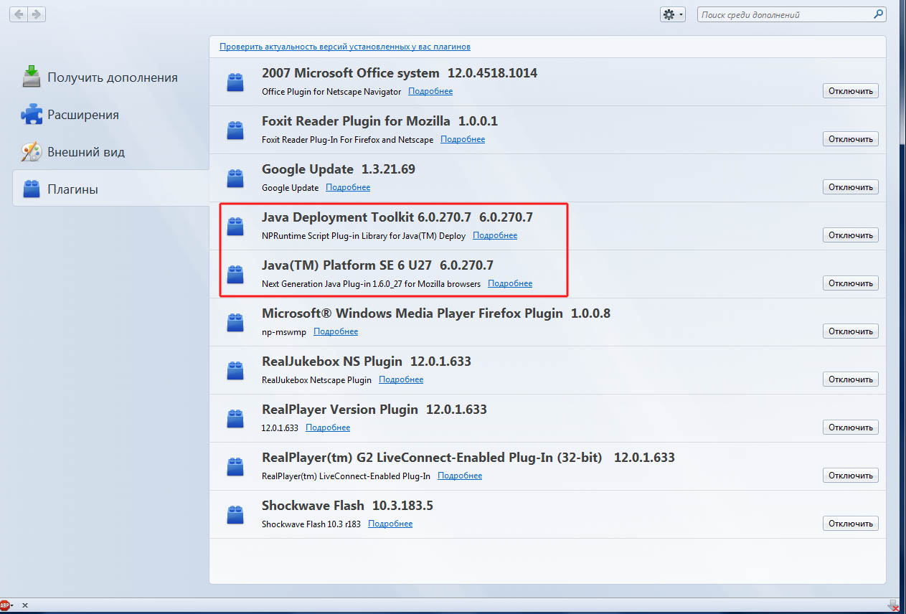Open 'Подробнее' for RealJukebox Netscape Plugin
906x614 pixels.
pyautogui.click(x=401, y=379)
